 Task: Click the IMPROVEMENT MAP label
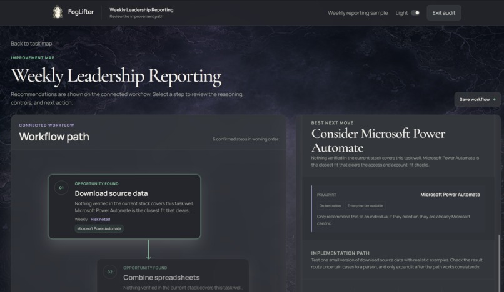pyautogui.click(x=33, y=58)
